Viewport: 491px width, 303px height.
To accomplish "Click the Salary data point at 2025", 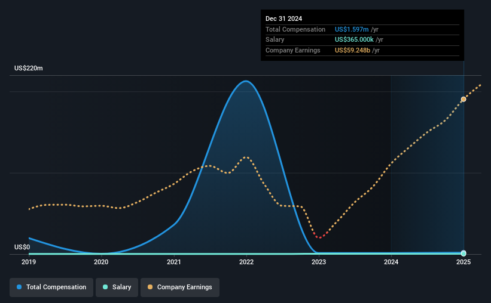I will coord(463,253).
